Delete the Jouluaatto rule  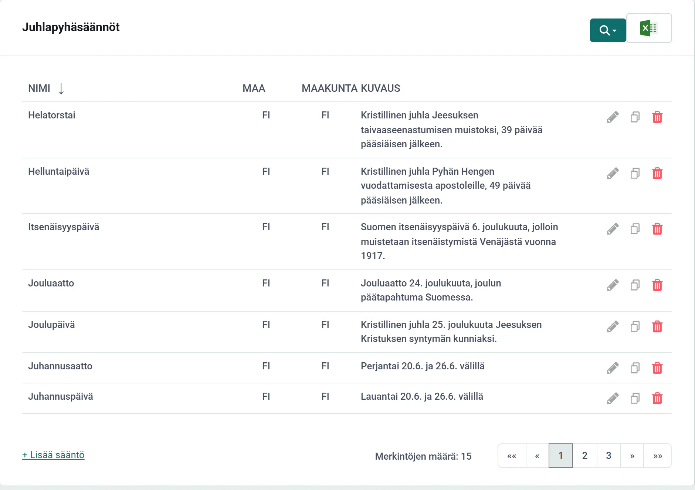coord(657,285)
